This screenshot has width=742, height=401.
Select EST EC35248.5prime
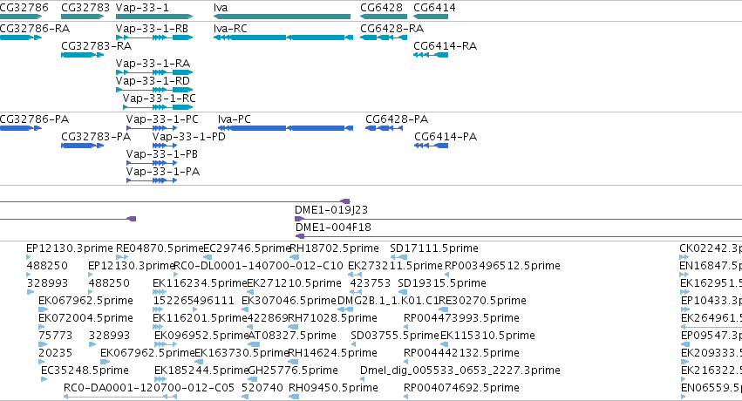[85, 370]
